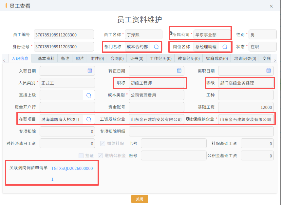Click the 在职项目 field showing 渤海湾跨海大桥项目
Viewport: 281px width, 205px height.
(62, 119)
